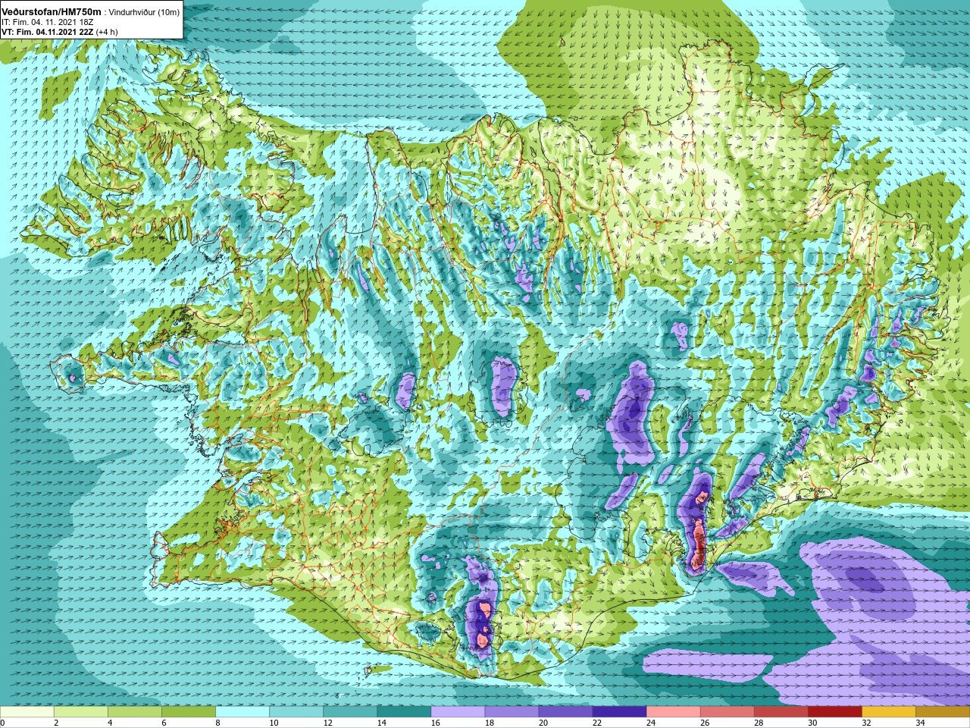Click the violet 20–22 legend swatch
The image size is (970, 728).
565,712
